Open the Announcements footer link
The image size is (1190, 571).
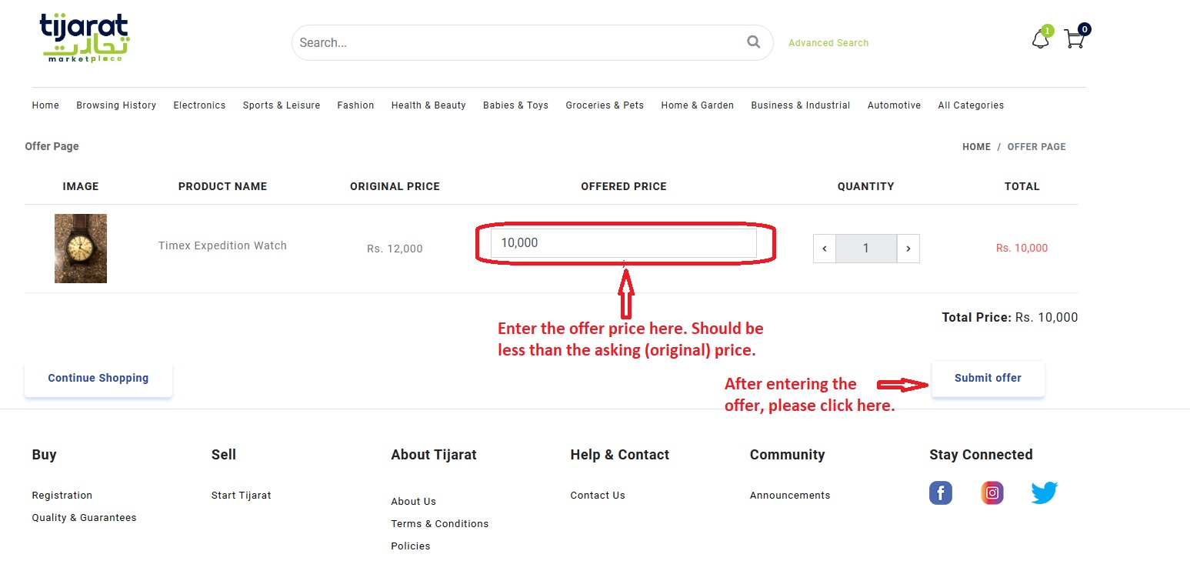pos(790,496)
